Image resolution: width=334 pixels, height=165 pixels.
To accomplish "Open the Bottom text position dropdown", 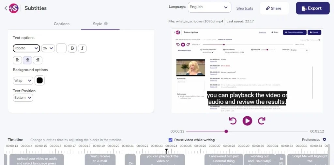I will (23, 98).
